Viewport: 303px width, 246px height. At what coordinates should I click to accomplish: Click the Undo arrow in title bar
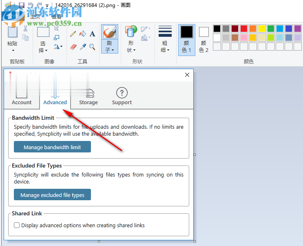(x=31, y=5)
